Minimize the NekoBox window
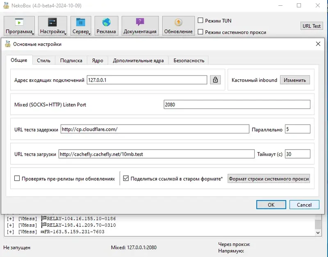328x257 pixels. point(280,5)
